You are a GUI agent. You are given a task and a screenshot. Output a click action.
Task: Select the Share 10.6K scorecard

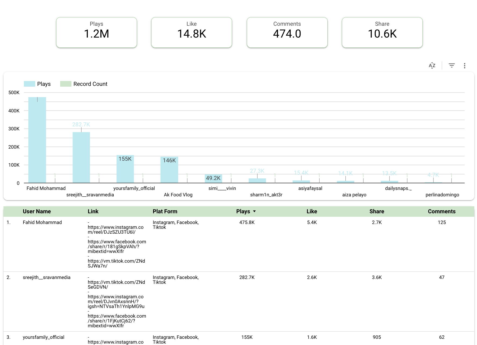tap(382, 32)
